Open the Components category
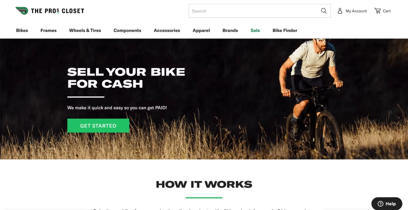The height and width of the screenshot is (210, 408). tap(127, 30)
